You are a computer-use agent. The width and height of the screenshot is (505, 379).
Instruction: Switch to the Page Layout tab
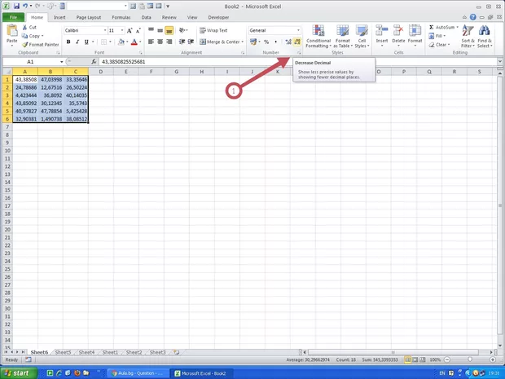88,16
